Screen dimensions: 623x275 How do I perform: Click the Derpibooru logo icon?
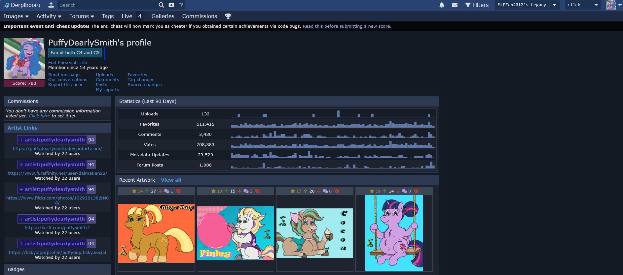click(x=6, y=5)
